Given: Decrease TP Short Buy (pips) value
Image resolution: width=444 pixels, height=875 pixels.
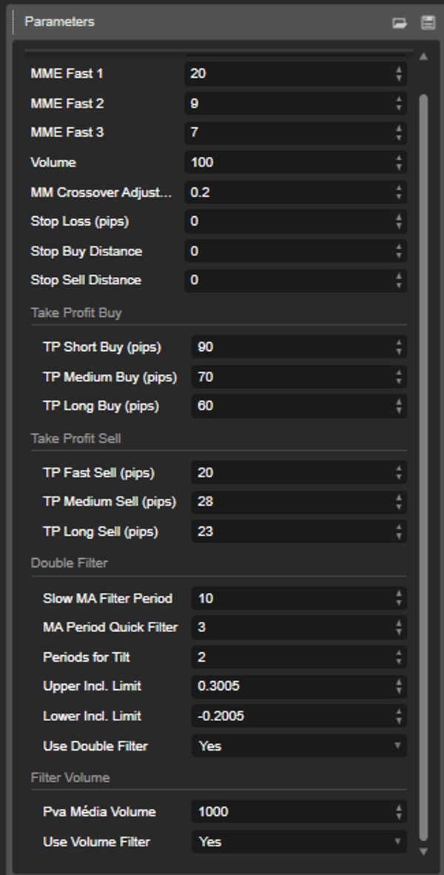Looking at the screenshot, I should click(400, 351).
